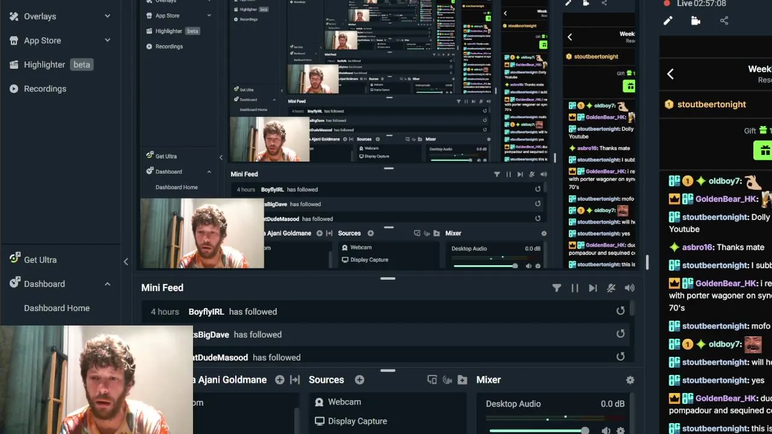The height and width of the screenshot is (434, 772).
Task: Click the Get Ultra icon in the main sidebar
Action: pyautogui.click(x=14, y=259)
